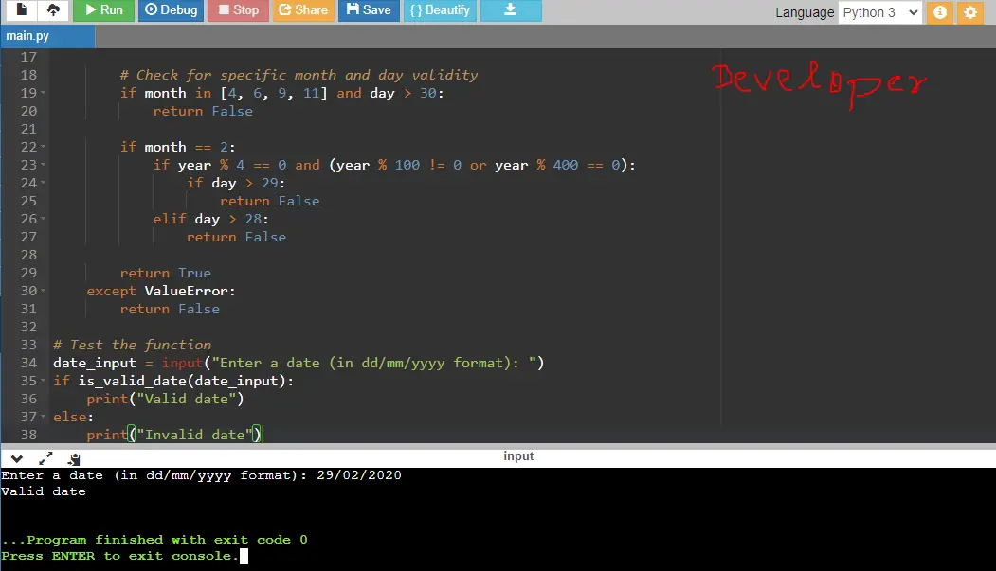Collapse the code fold at line 22
This screenshot has width=996, height=571.
(x=44, y=147)
